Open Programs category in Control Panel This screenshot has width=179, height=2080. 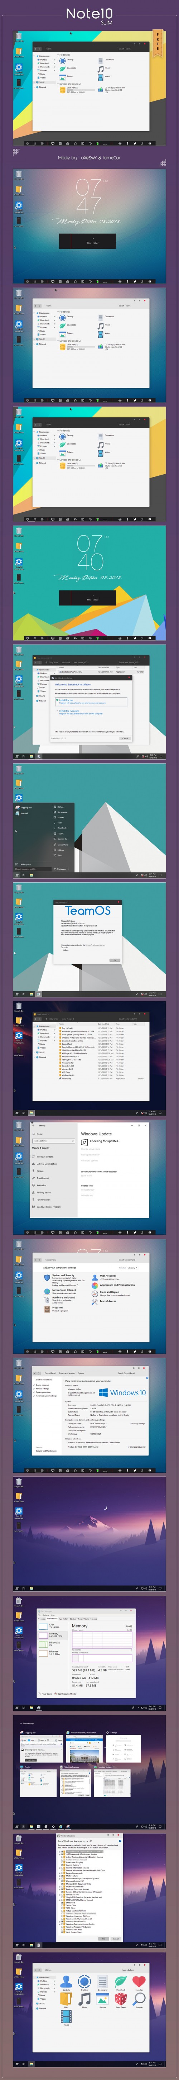pos(57,1307)
